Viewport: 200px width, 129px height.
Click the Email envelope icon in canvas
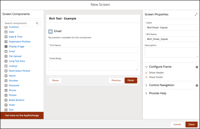pyautogui.click(x=50, y=31)
